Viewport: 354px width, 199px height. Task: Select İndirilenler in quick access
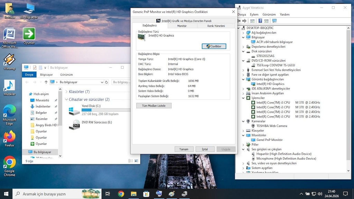pos(43,106)
